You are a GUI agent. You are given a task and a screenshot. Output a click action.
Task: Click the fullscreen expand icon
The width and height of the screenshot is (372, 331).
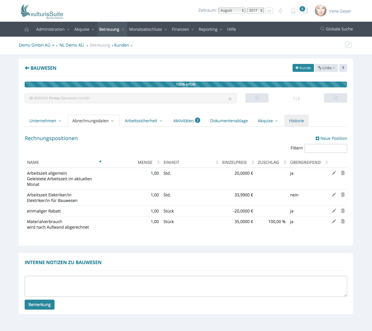click(x=348, y=45)
